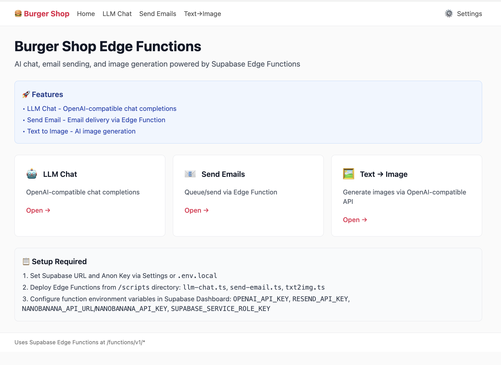The height and width of the screenshot is (365, 501).
Task: Click the LLM Chat card title
Action: click(60, 174)
